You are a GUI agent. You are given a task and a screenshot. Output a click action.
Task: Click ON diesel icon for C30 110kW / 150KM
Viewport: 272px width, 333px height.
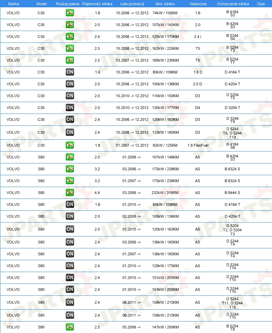(70, 96)
